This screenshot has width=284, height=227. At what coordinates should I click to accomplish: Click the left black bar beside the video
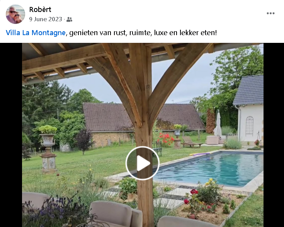pyautogui.click(x=11, y=135)
